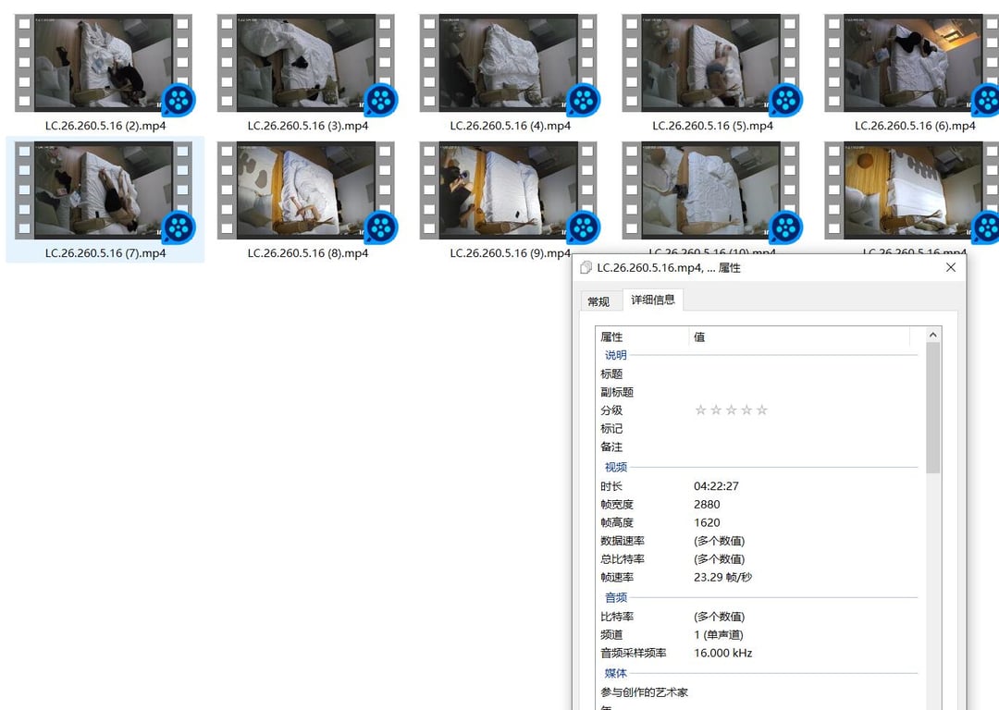Image resolution: width=999 pixels, height=710 pixels.
Task: Click the 帧宽度 value 2880
Action: pyautogui.click(x=707, y=505)
